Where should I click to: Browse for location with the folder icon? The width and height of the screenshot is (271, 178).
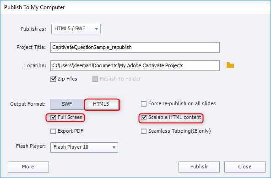click(230, 65)
